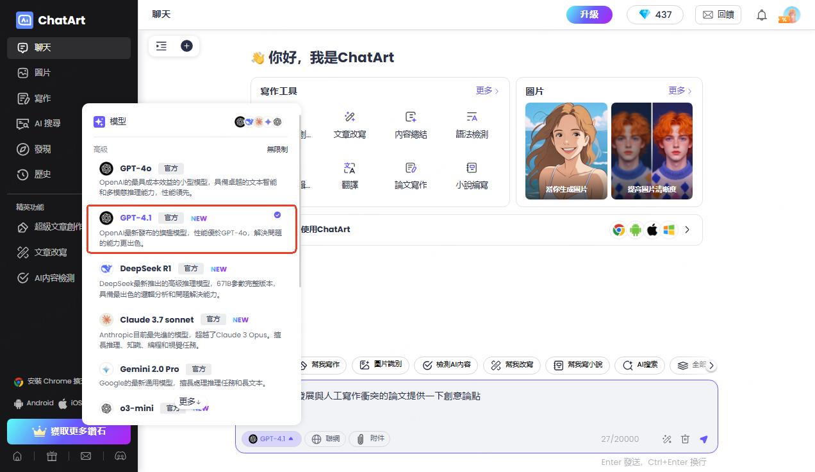Open notifications bell icon
This screenshot has width=815, height=472.
(762, 15)
